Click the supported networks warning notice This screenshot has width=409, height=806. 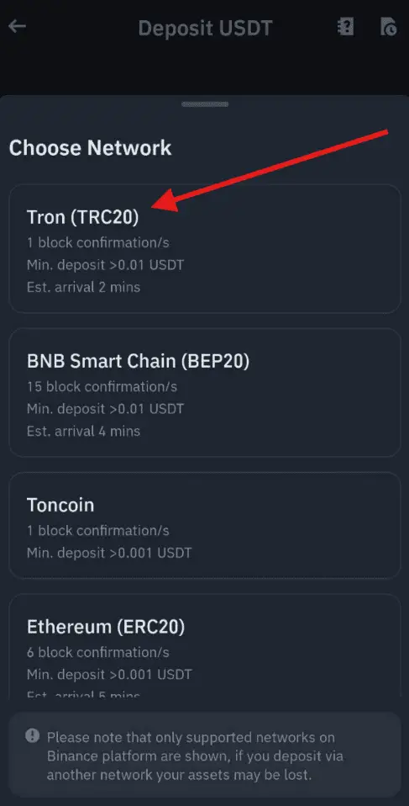tap(205, 756)
